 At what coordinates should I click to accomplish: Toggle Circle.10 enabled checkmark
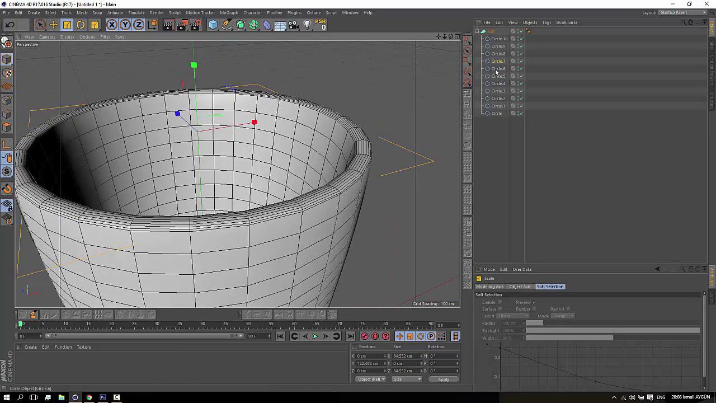click(x=521, y=39)
